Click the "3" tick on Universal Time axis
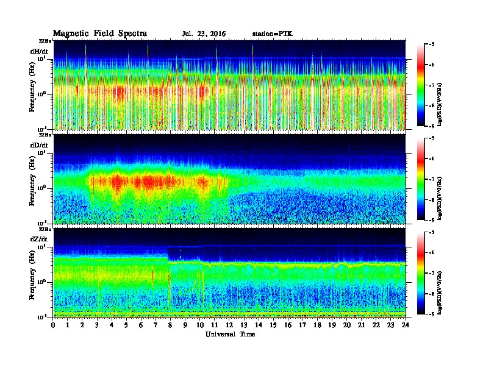This screenshot has width=483, height=373. pos(97,325)
